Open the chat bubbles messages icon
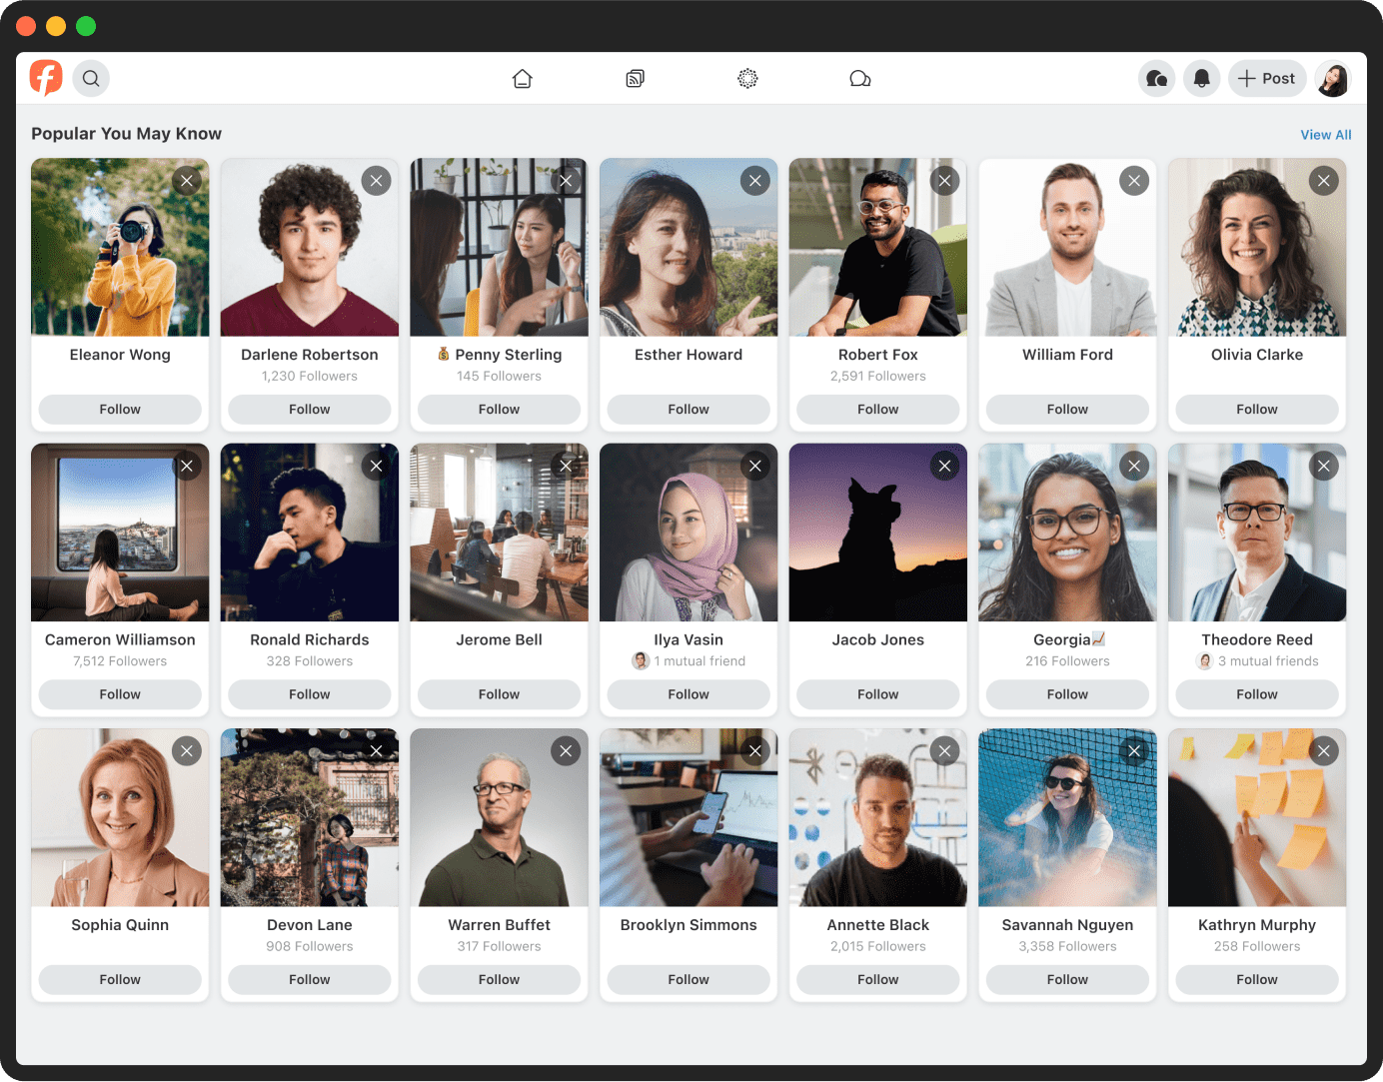The height and width of the screenshot is (1082, 1383). click(x=859, y=78)
